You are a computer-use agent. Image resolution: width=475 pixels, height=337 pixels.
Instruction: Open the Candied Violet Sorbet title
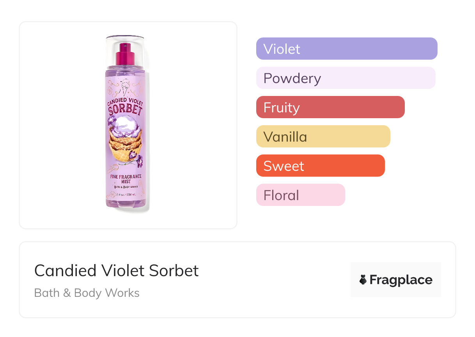coord(117,270)
